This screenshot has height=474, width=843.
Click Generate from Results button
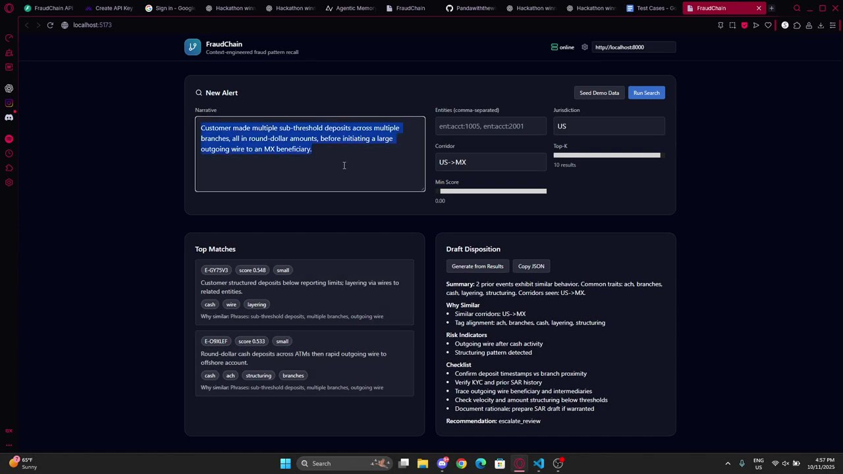coord(477,267)
